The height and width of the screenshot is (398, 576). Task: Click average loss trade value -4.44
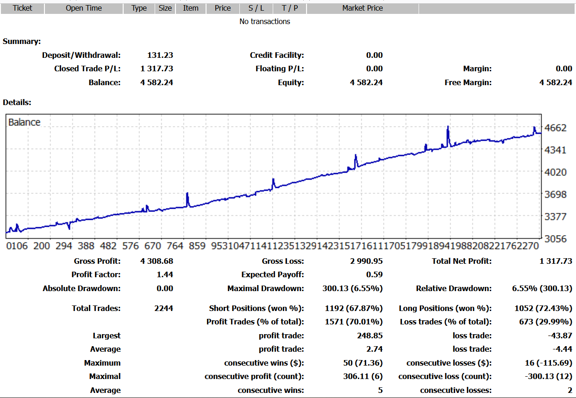(562, 349)
